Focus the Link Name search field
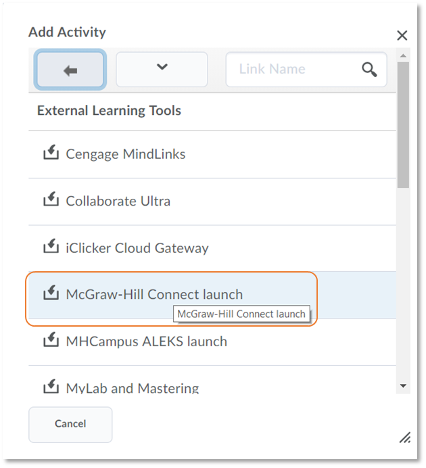The image size is (426, 468). 306,70
